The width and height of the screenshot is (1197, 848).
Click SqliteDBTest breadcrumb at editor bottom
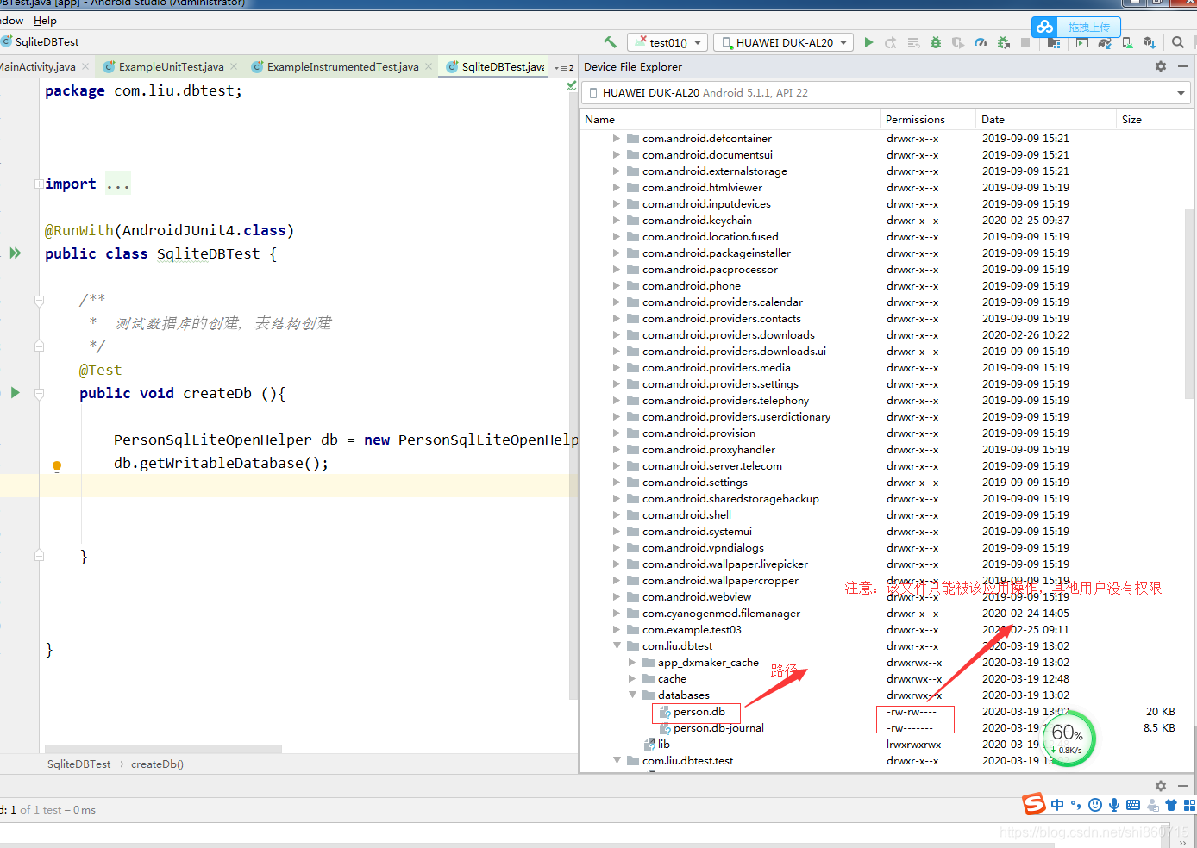click(78, 764)
